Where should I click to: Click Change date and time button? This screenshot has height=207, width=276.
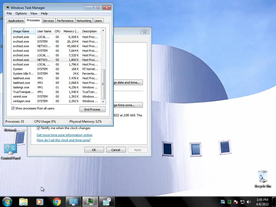pos(128,82)
